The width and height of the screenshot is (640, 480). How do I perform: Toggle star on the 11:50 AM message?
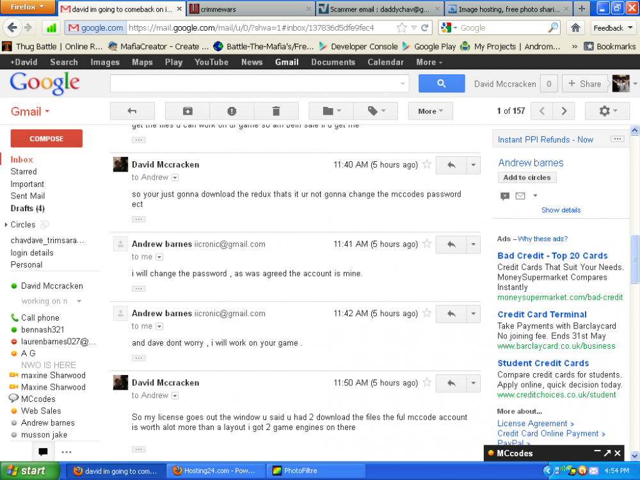tap(427, 383)
